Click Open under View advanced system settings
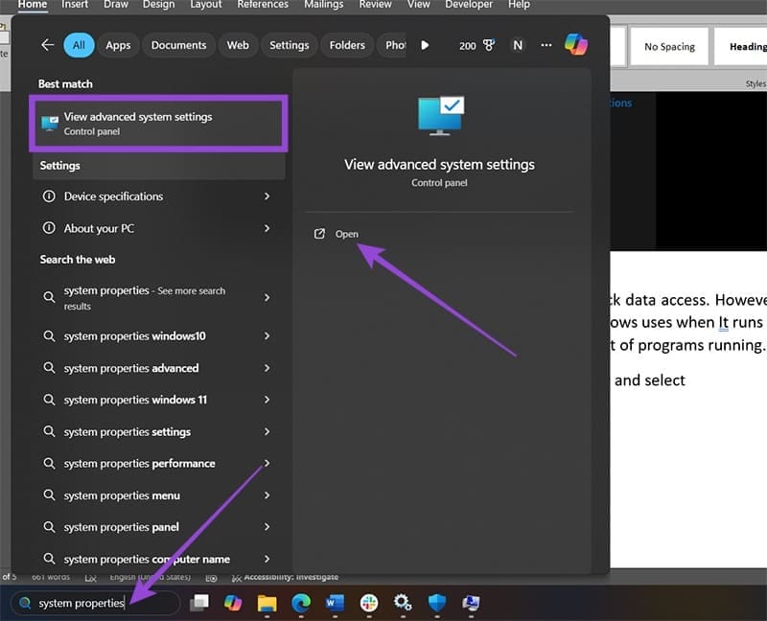The width and height of the screenshot is (767, 621). coord(346,234)
